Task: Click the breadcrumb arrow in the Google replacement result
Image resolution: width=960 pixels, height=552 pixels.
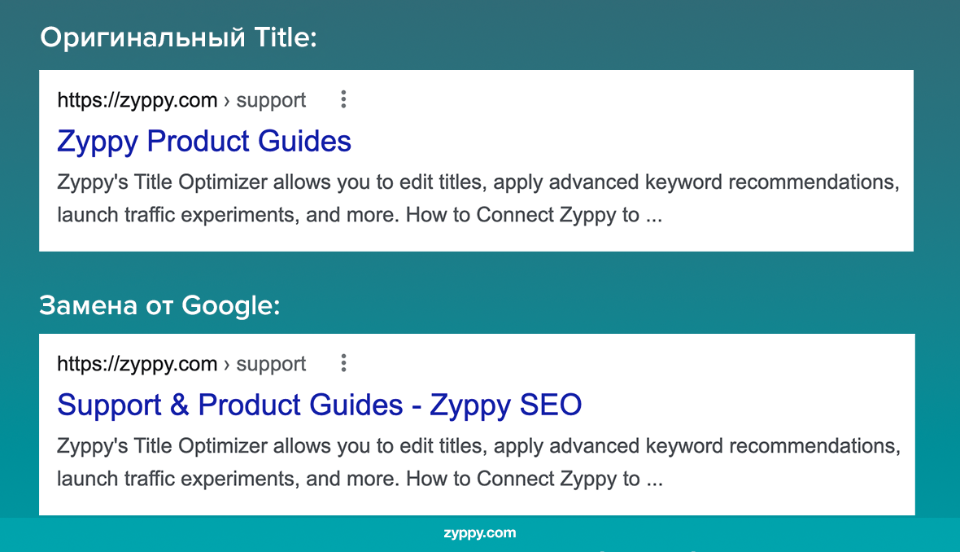Action: point(227,365)
